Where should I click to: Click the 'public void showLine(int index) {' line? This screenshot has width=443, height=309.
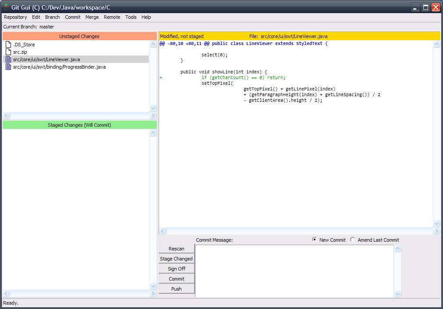(x=224, y=72)
